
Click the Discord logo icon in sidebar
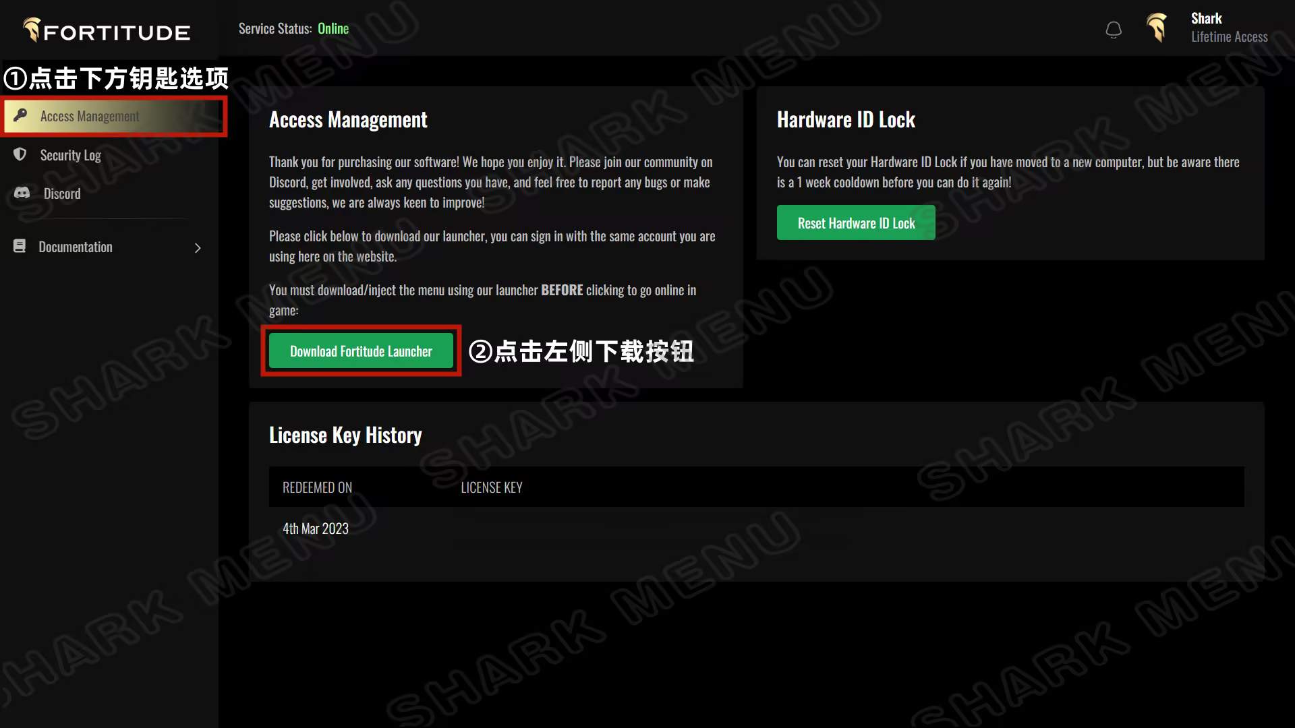22,193
